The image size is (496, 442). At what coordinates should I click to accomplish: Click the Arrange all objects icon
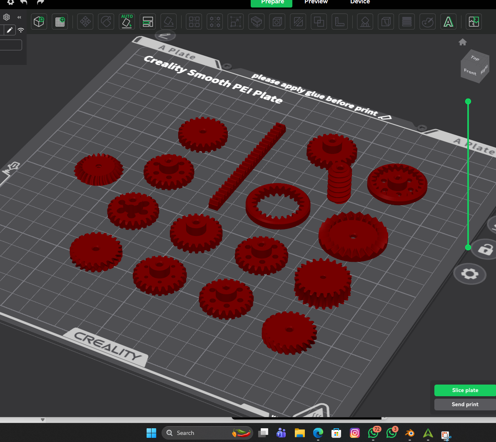coord(148,22)
